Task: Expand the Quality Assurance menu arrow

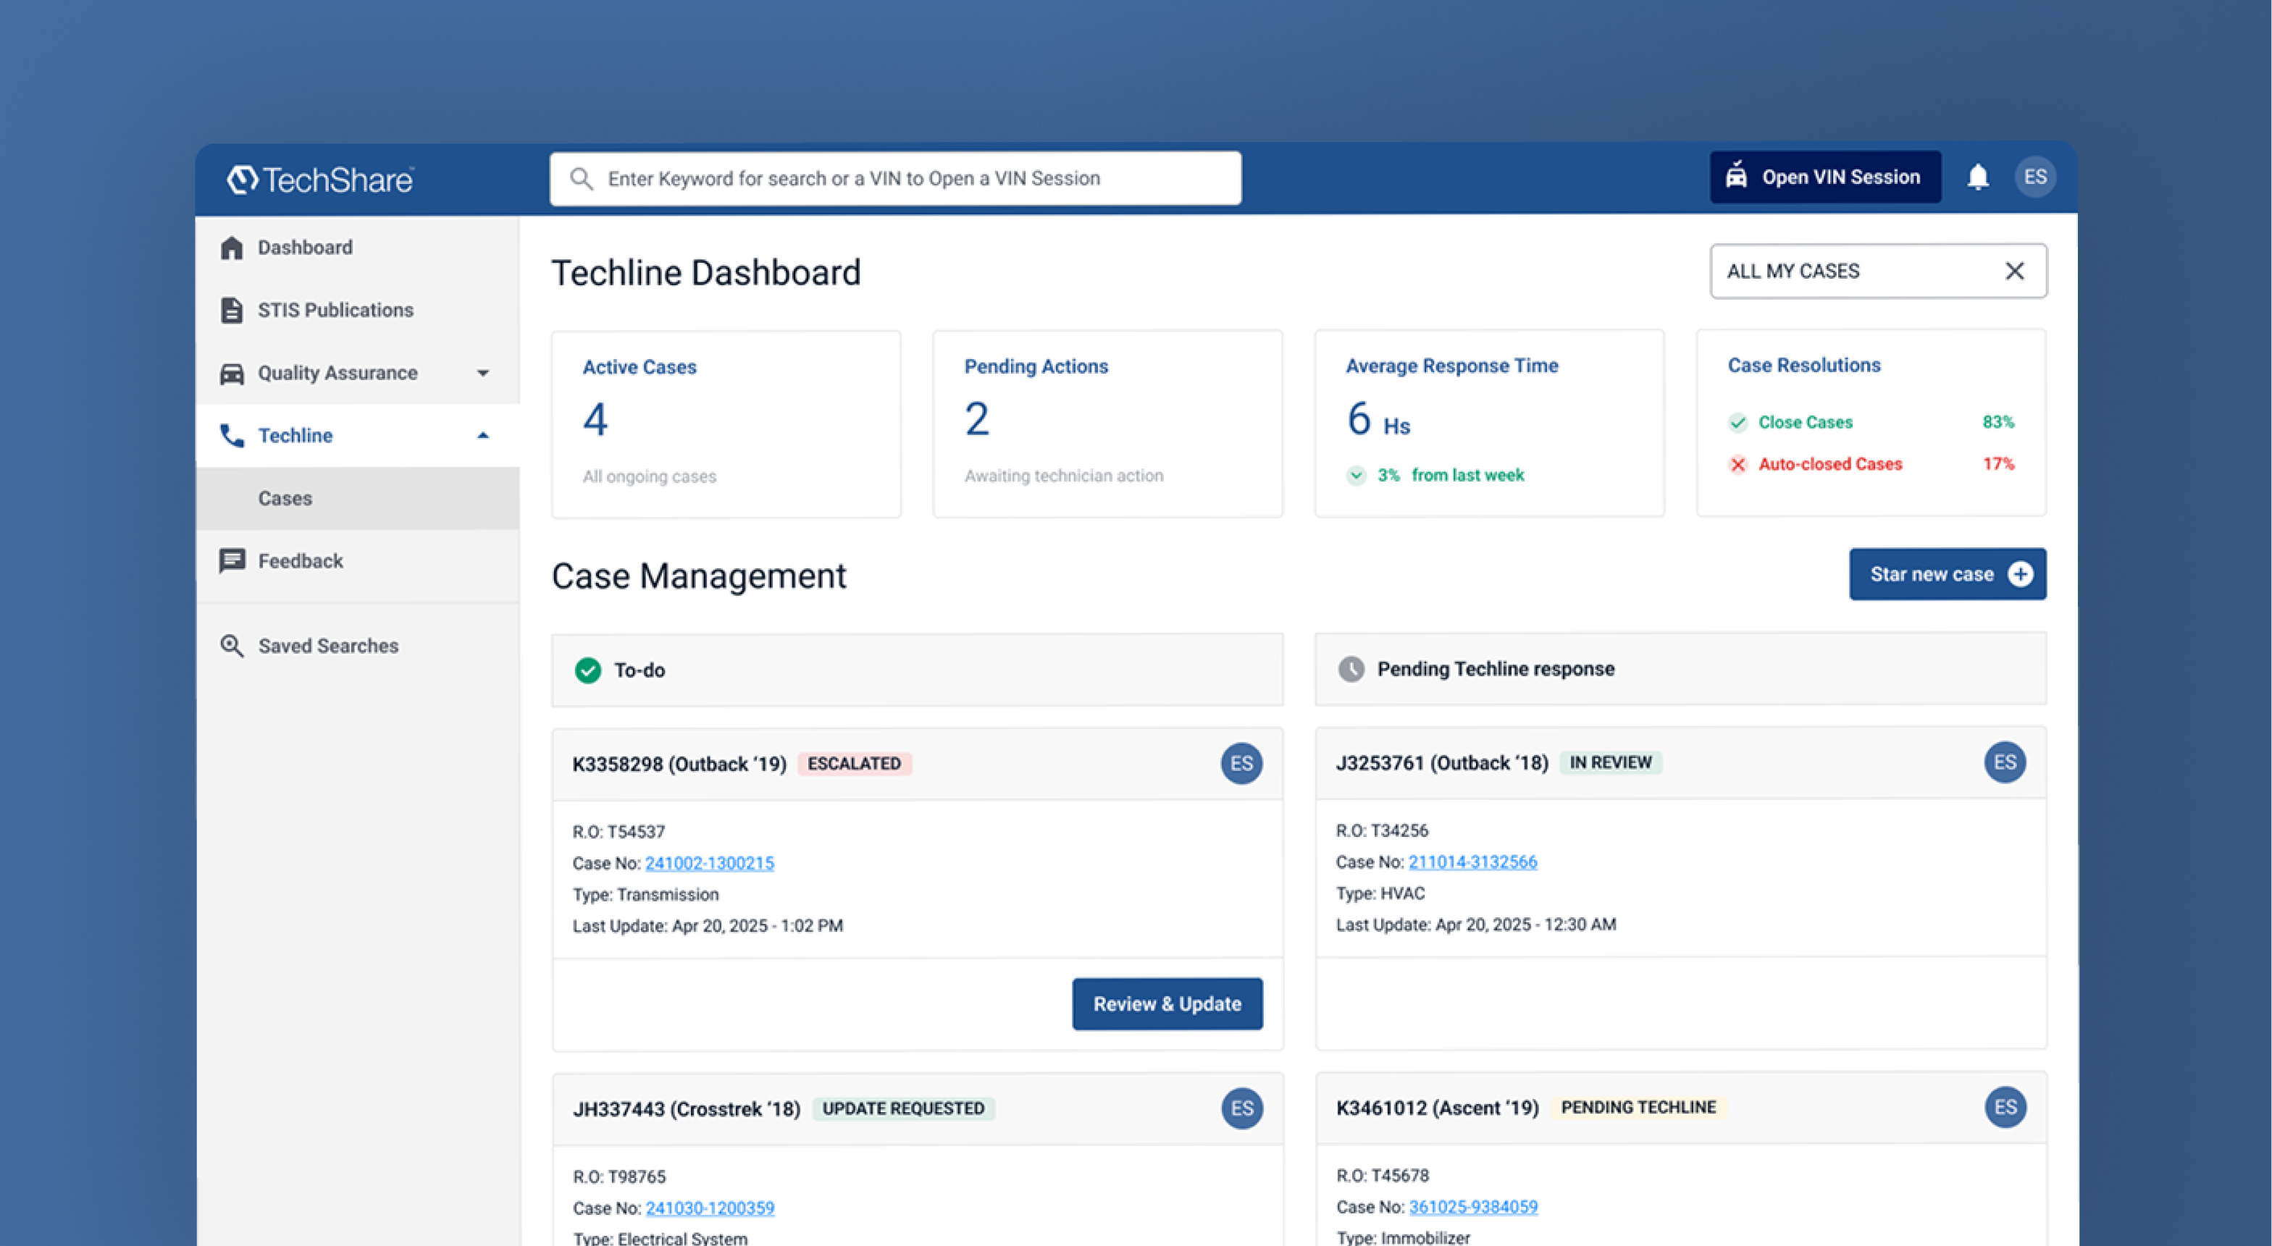Action: pos(483,373)
